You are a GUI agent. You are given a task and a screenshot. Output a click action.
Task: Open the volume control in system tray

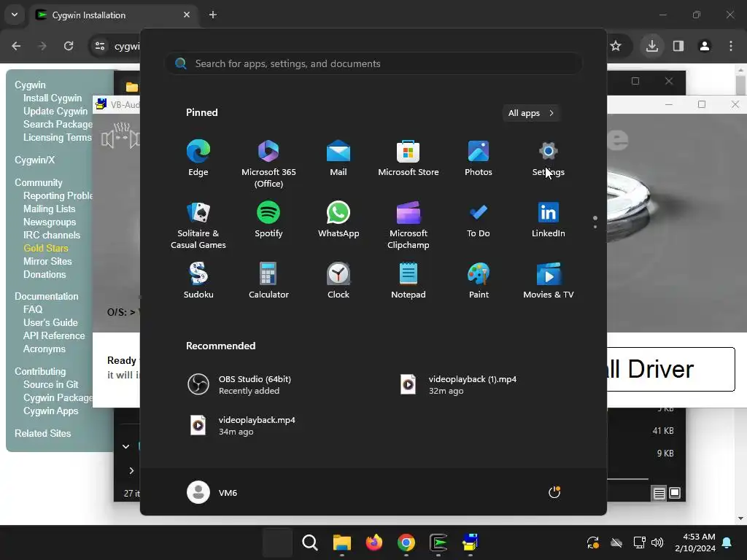(657, 542)
